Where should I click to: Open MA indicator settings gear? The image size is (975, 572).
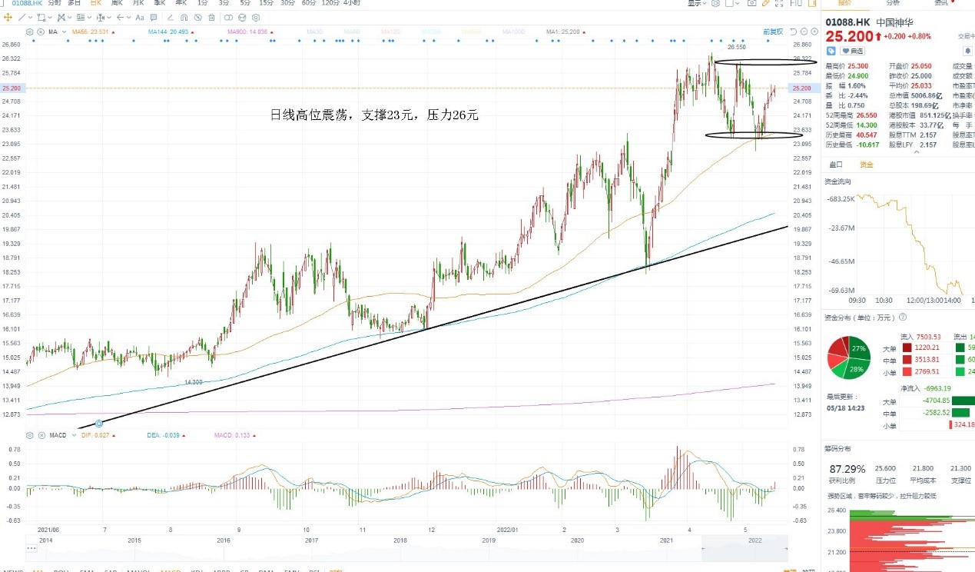click(x=29, y=32)
